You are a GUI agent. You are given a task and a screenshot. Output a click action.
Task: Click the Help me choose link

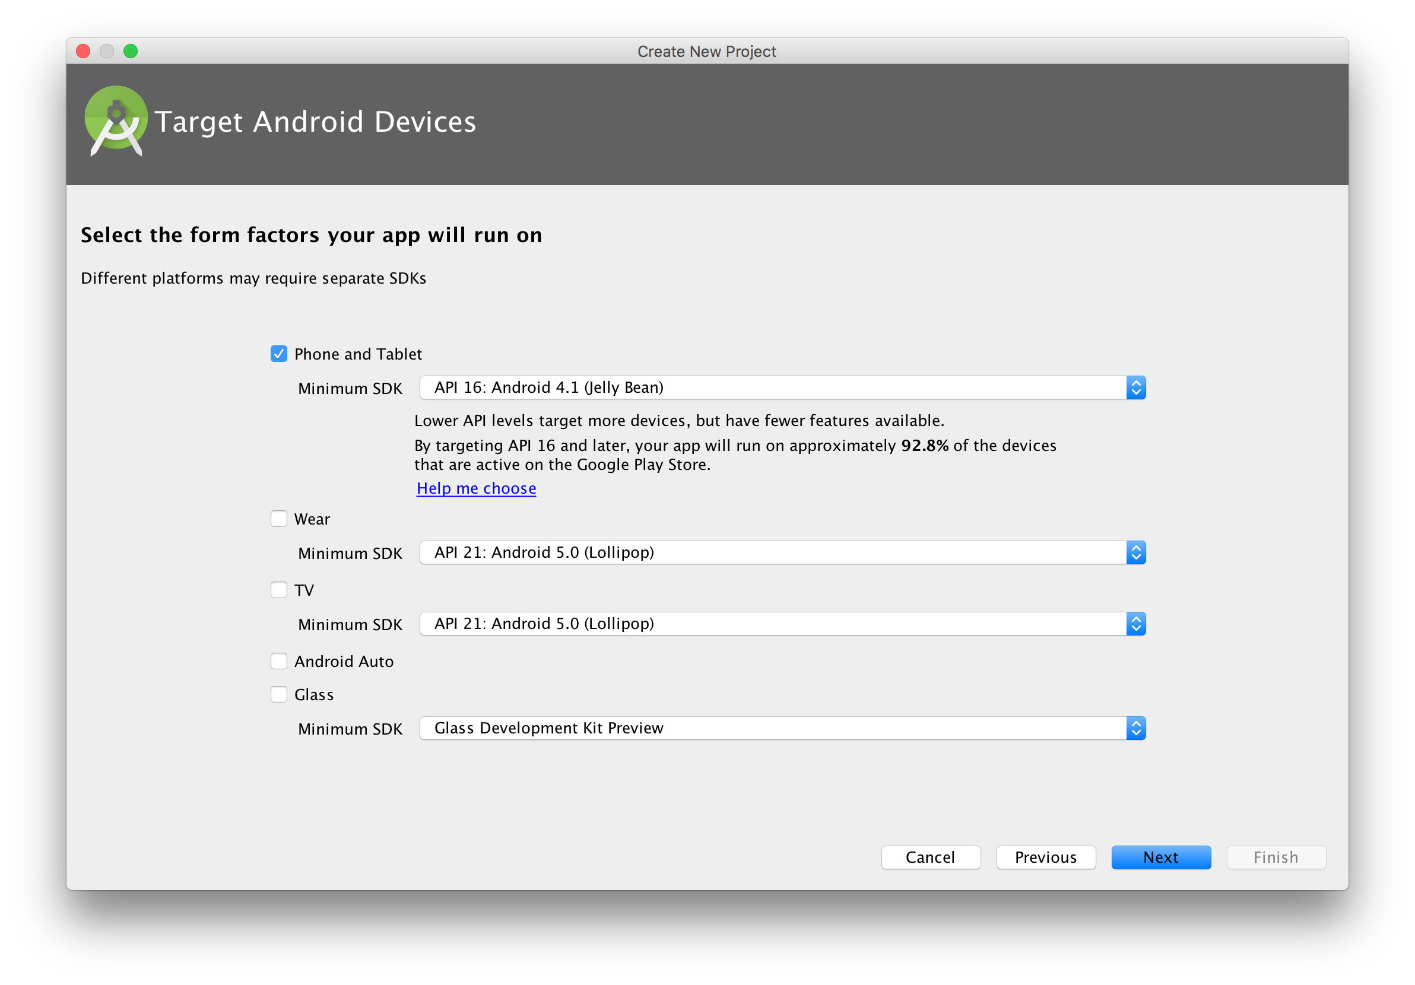[x=476, y=488]
